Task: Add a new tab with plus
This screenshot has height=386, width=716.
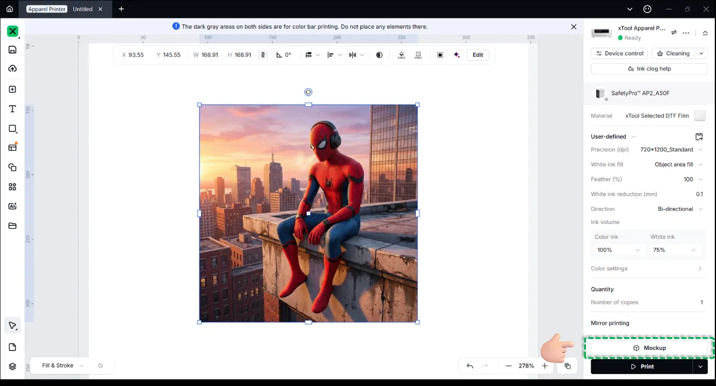Action: [x=121, y=9]
